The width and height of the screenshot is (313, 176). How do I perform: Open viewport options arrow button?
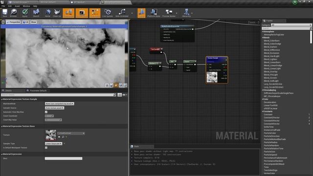pos(3,22)
